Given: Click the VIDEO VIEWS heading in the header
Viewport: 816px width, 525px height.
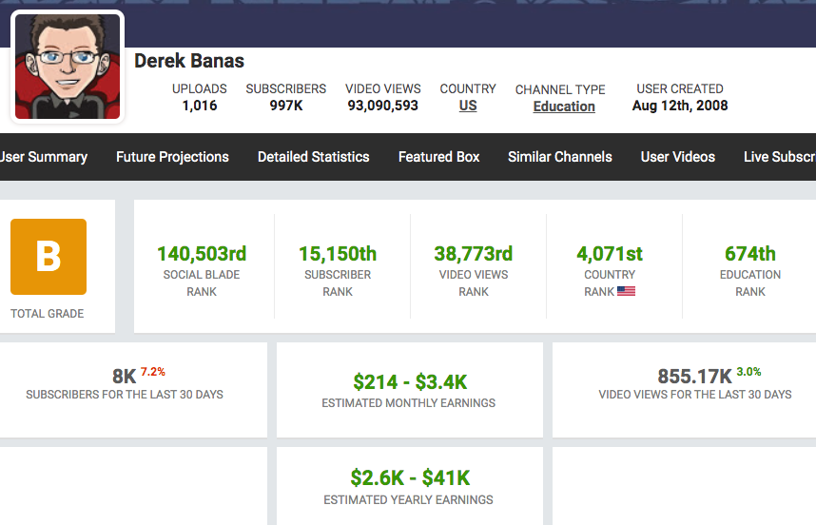Looking at the screenshot, I should 383,89.
